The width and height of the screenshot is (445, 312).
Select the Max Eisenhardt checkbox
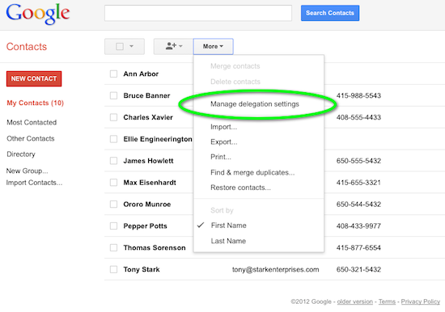click(x=113, y=183)
